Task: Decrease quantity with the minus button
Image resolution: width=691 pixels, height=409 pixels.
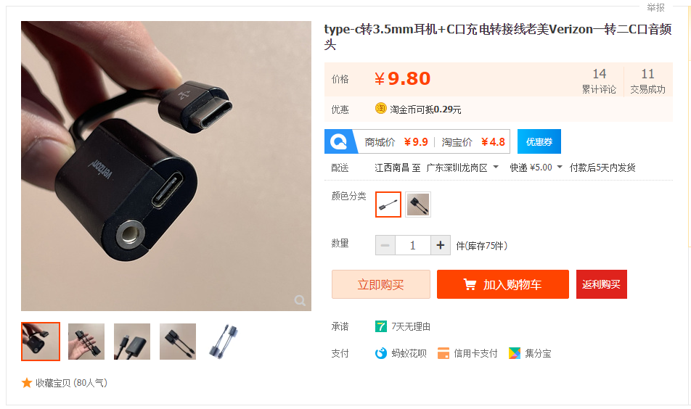Action: point(385,245)
